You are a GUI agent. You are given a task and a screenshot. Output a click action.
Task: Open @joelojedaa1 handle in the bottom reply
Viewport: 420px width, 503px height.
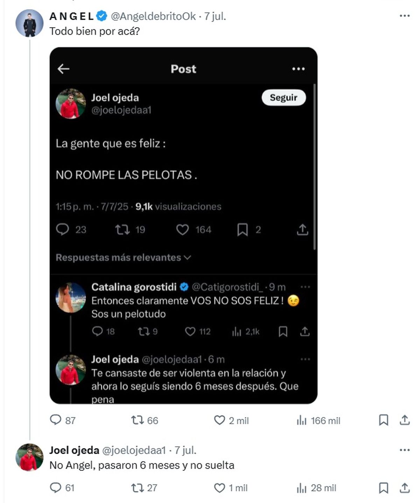pos(134,450)
